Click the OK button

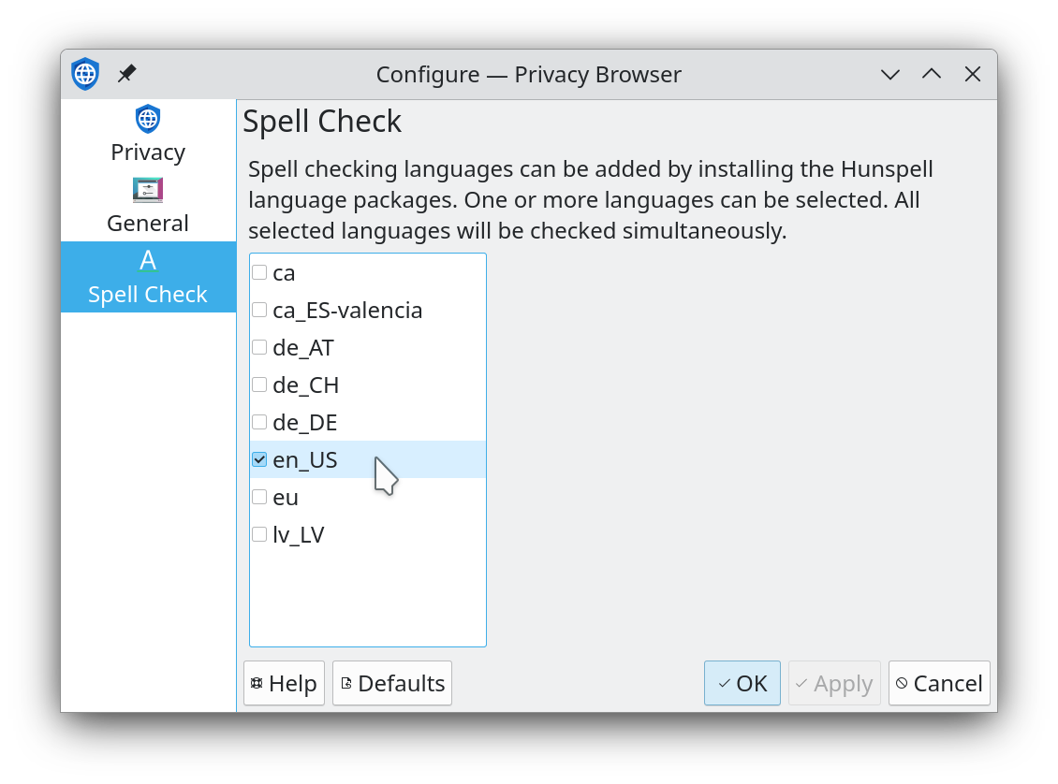point(742,684)
